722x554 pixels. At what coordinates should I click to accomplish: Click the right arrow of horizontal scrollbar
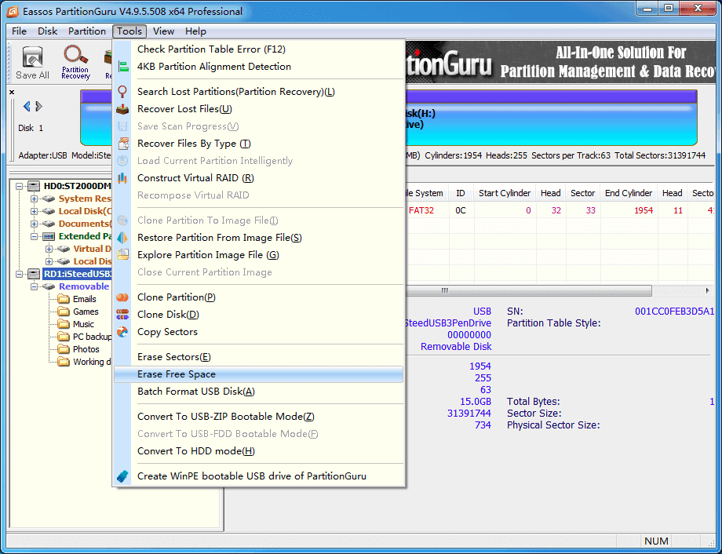pyautogui.click(x=707, y=290)
